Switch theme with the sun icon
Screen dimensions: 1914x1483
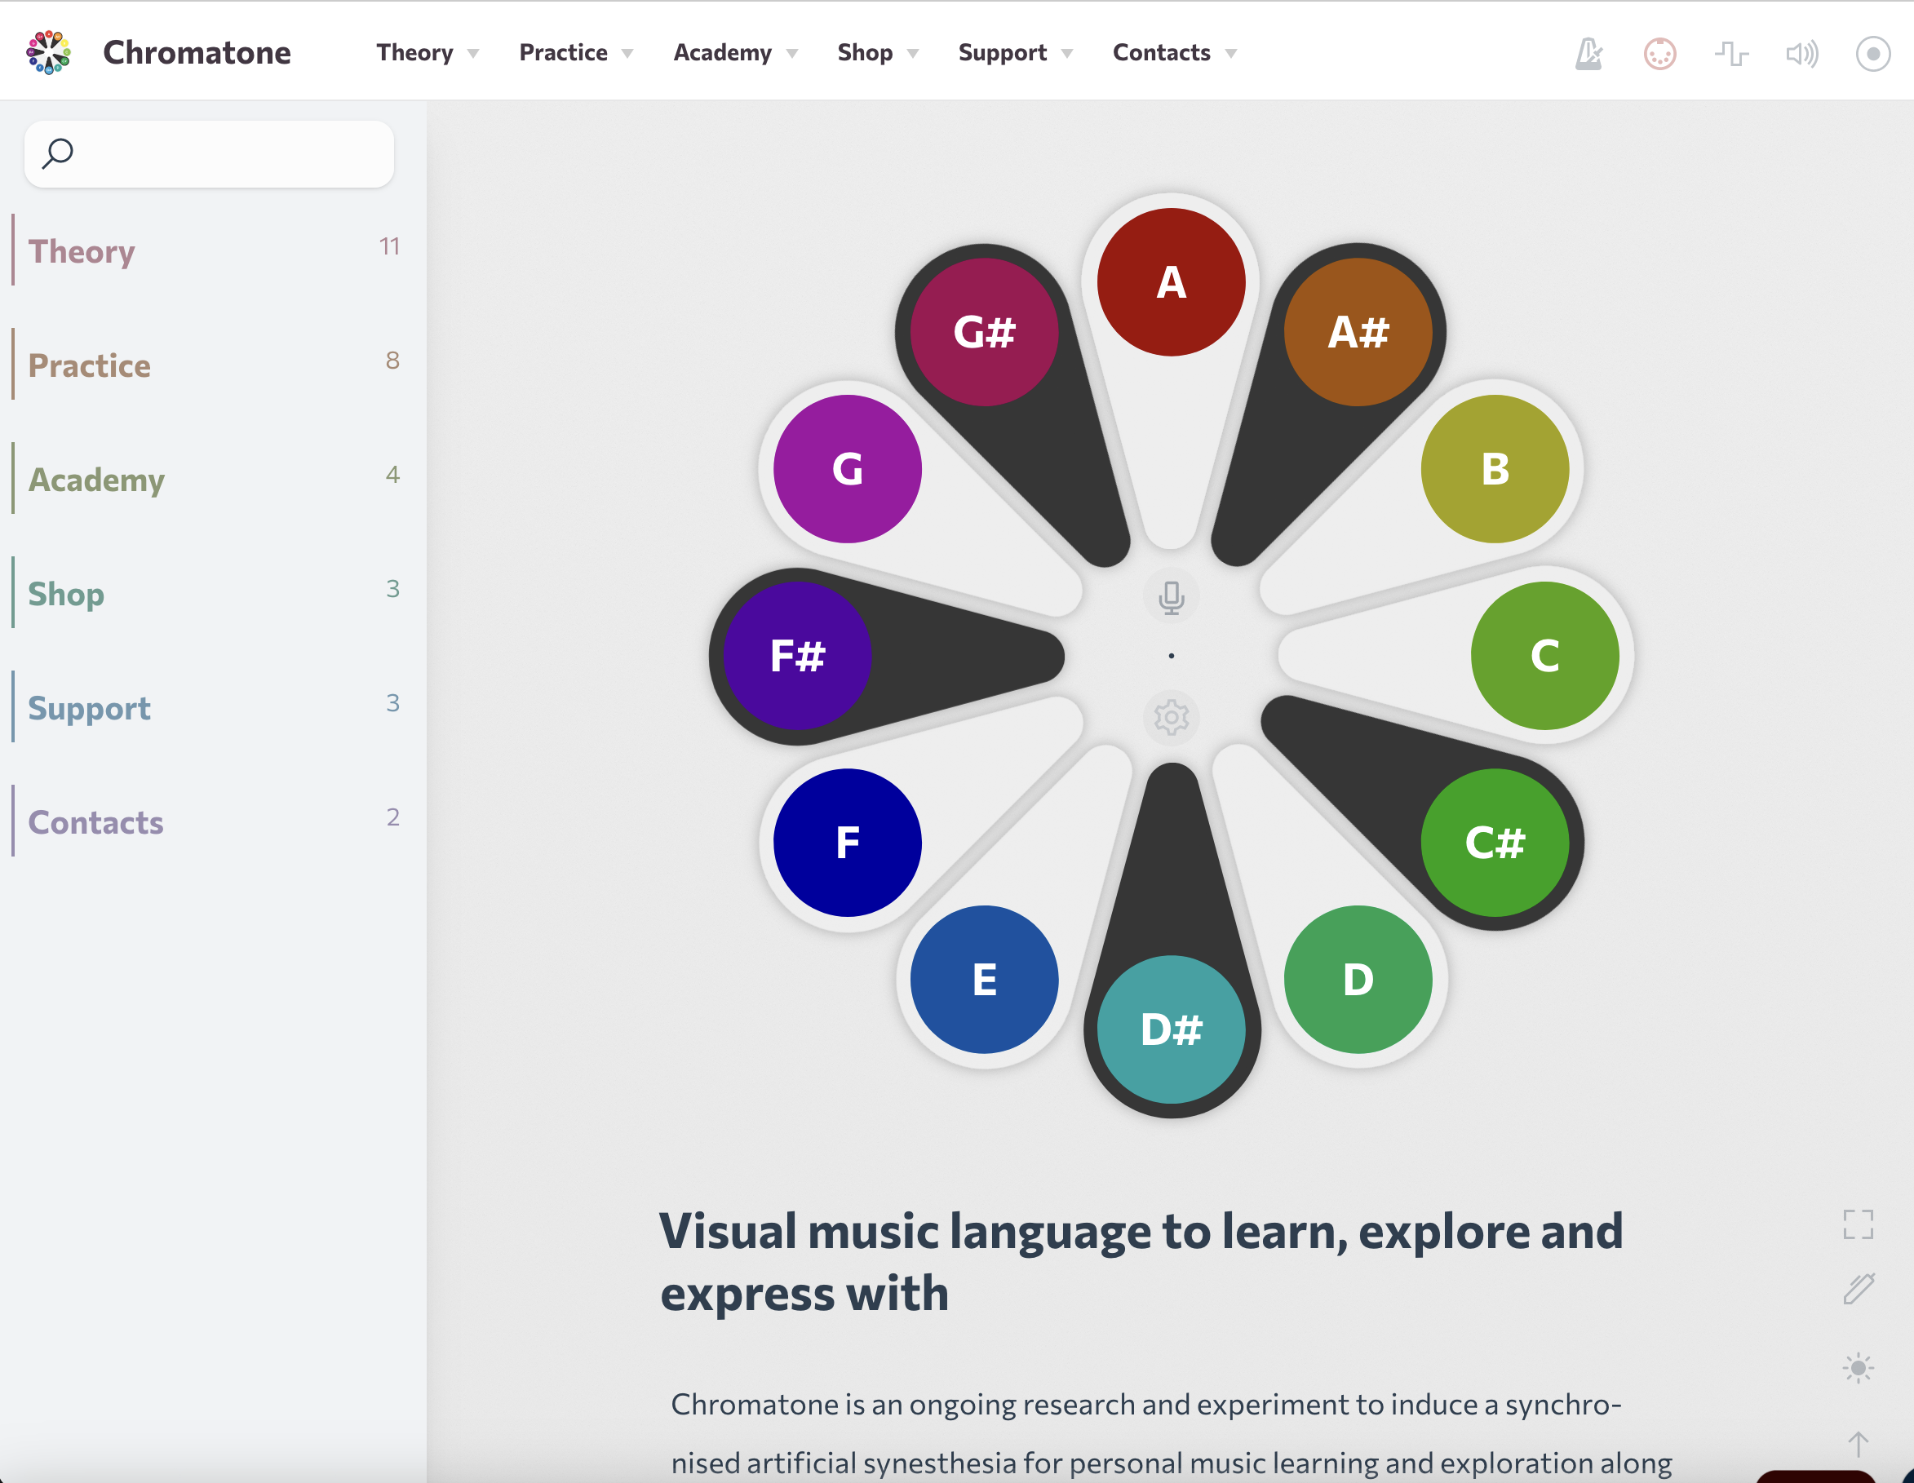pos(1858,1367)
